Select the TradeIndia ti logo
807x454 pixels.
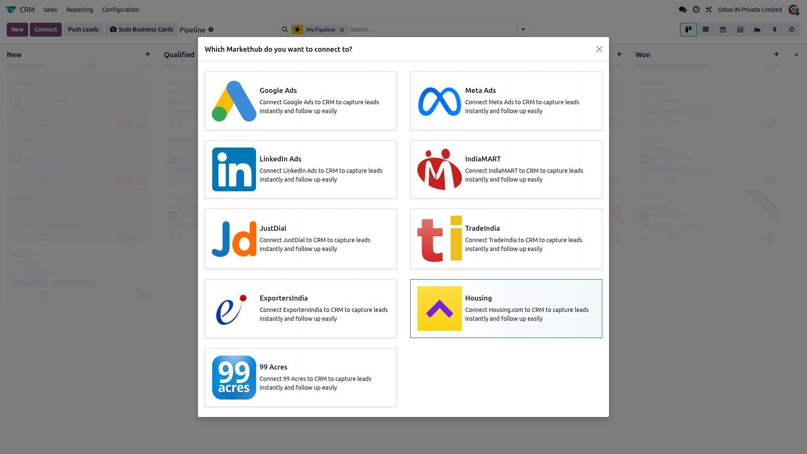tap(439, 239)
